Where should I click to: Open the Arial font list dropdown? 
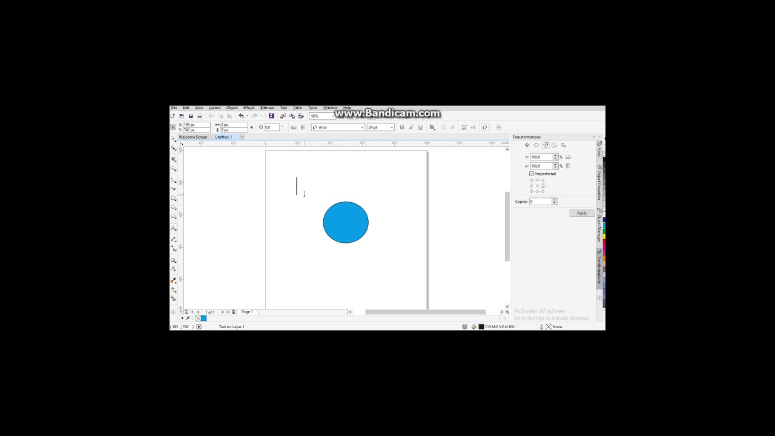click(362, 127)
